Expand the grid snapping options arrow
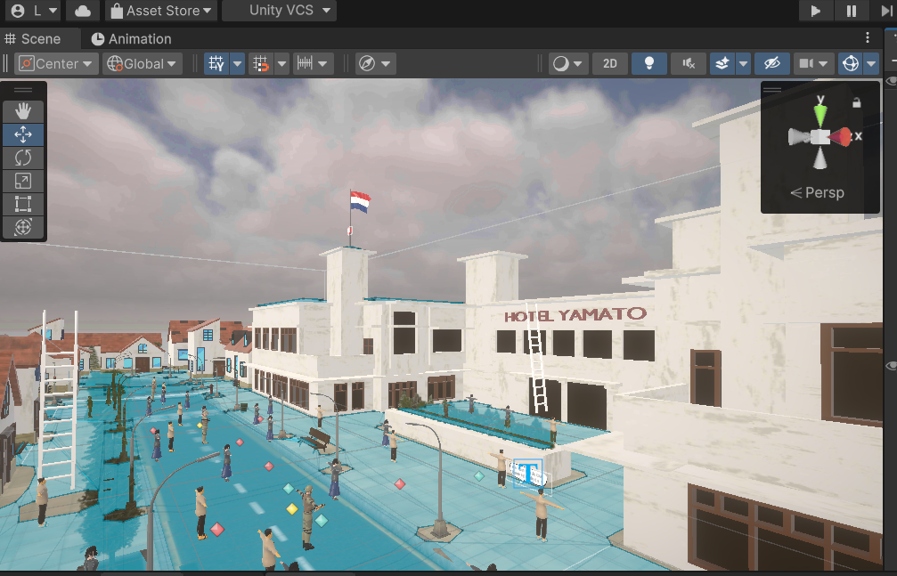The image size is (897, 576). tap(282, 63)
